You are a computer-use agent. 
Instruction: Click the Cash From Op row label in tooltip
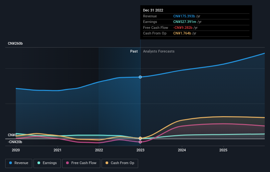(x=155, y=33)
